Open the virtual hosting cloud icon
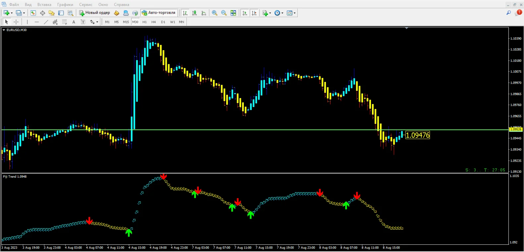The width and height of the screenshot is (524, 252). point(126,13)
